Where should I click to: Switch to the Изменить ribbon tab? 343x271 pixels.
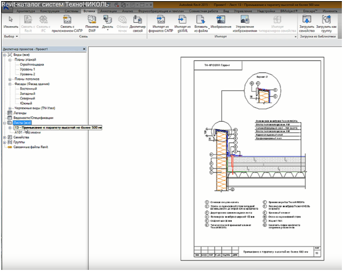[x=330, y=11]
